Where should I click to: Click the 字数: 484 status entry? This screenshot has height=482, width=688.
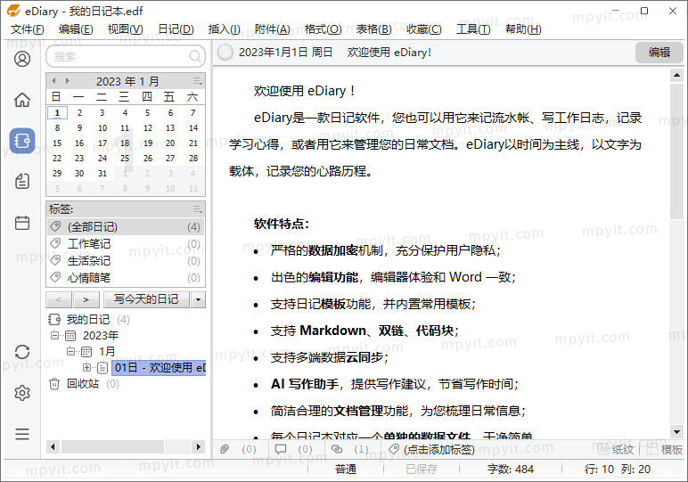pos(511,470)
